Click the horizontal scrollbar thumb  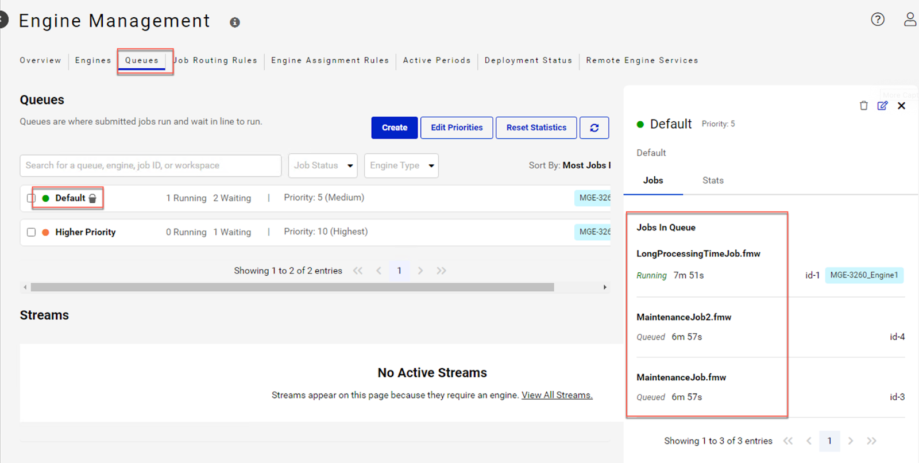point(292,287)
